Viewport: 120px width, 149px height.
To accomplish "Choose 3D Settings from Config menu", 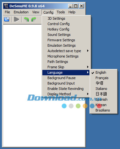I will [x=66, y=18].
